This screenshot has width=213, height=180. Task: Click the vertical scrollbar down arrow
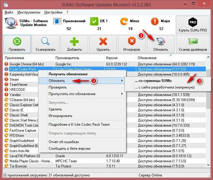tap(208, 165)
